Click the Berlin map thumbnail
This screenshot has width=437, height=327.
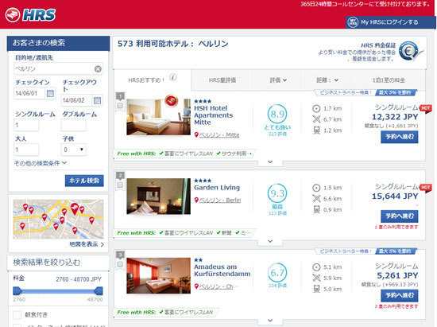(x=58, y=220)
